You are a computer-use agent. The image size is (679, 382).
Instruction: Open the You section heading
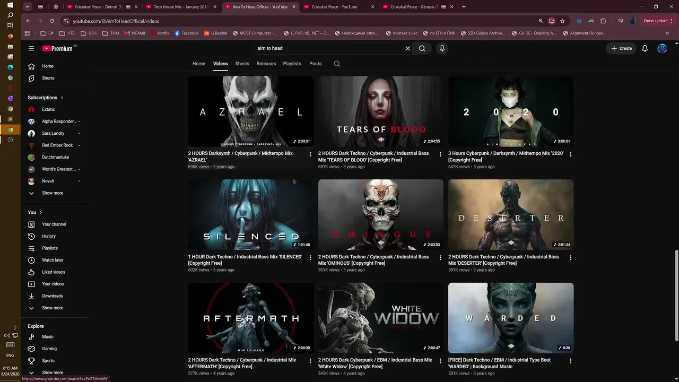[x=35, y=212]
